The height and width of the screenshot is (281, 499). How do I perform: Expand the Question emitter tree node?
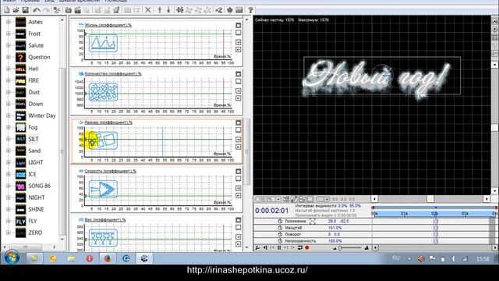coord(9,57)
